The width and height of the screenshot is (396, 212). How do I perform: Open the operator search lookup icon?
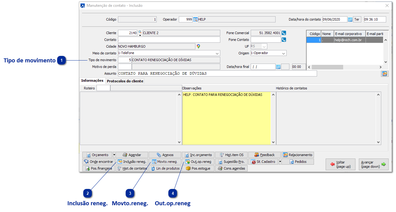pos(195,19)
